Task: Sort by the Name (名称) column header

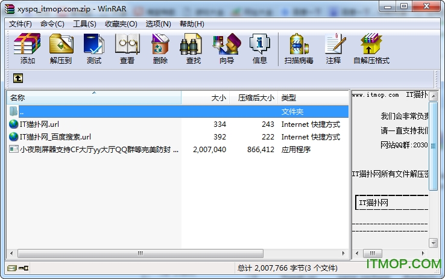Action: pyautogui.click(x=94, y=98)
